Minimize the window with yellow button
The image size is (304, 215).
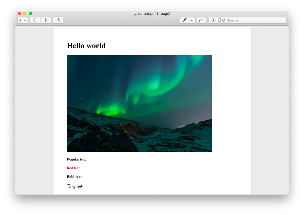(25, 13)
